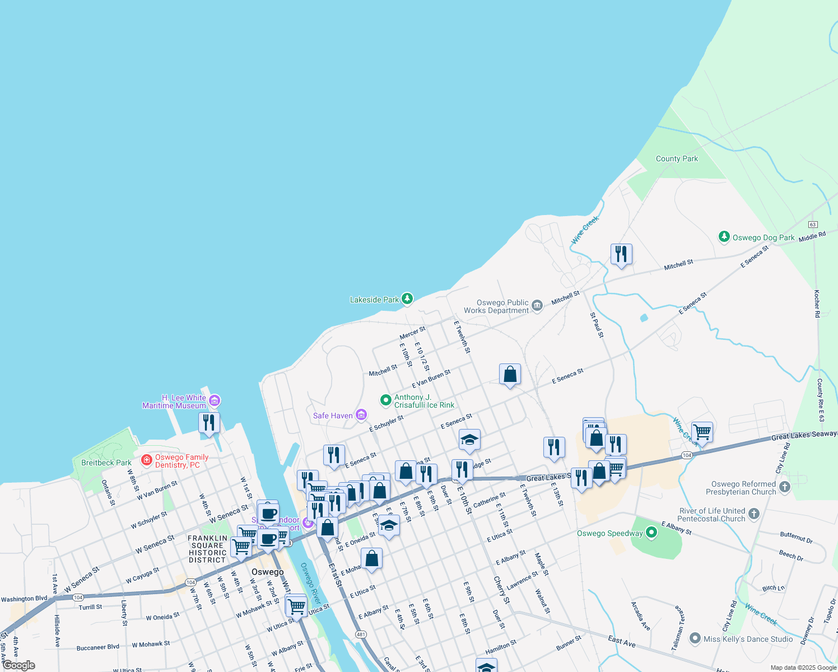Select Oswego Family Dentistry medical icon
Image resolution: width=838 pixels, height=672 pixels.
click(147, 460)
